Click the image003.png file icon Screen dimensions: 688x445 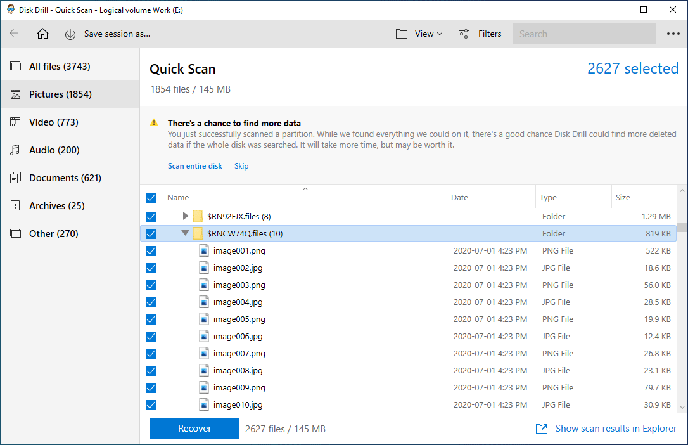tap(204, 285)
